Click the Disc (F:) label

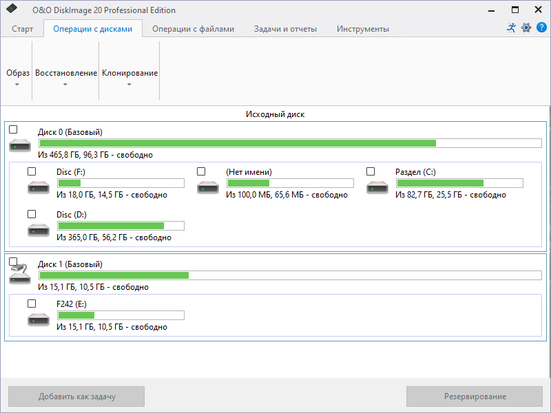pos(71,171)
